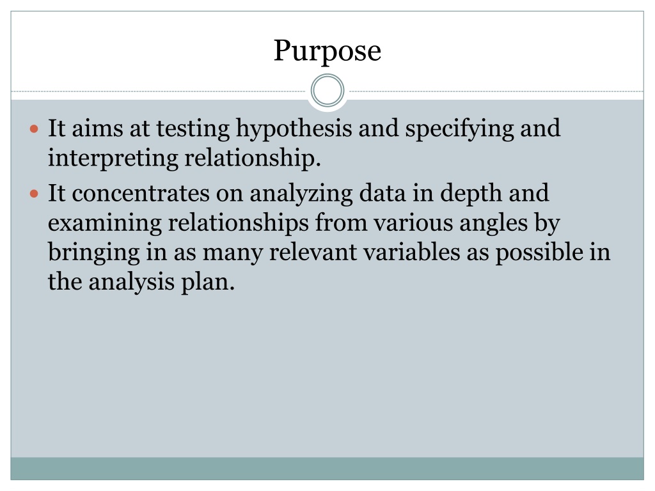Click the teal footer bar
Viewport: 655px width, 491px height.
(x=327, y=469)
